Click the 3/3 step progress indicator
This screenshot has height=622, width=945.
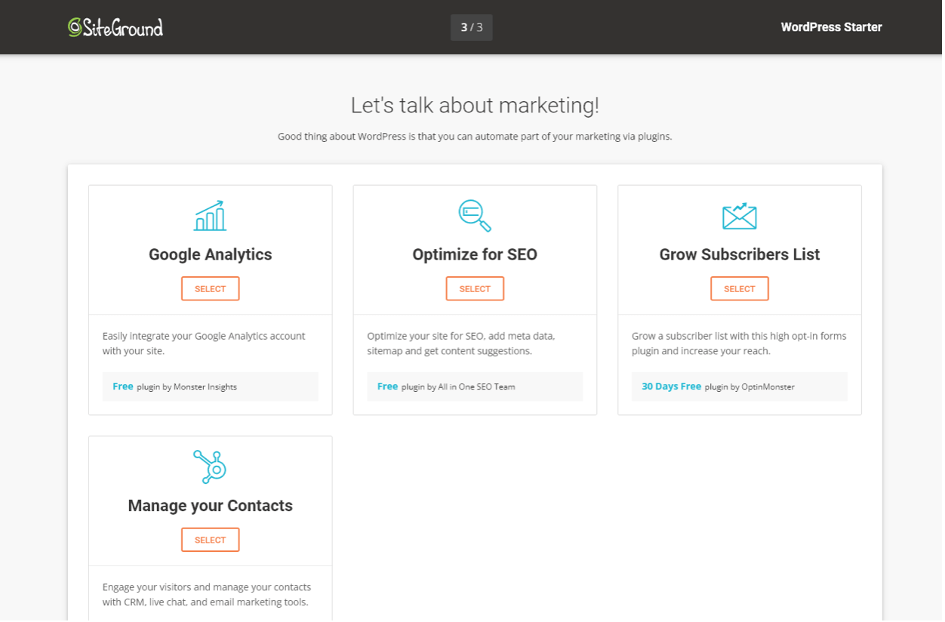tap(471, 27)
